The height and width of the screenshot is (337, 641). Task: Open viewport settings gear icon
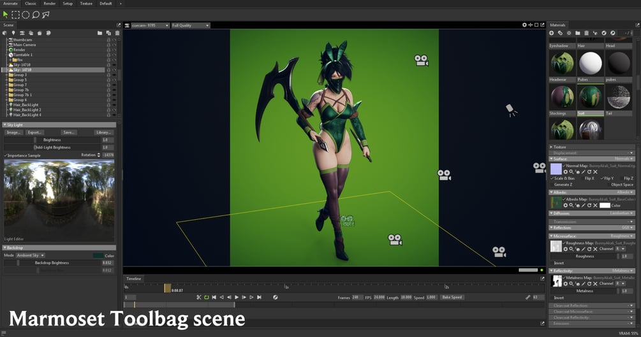point(524,25)
